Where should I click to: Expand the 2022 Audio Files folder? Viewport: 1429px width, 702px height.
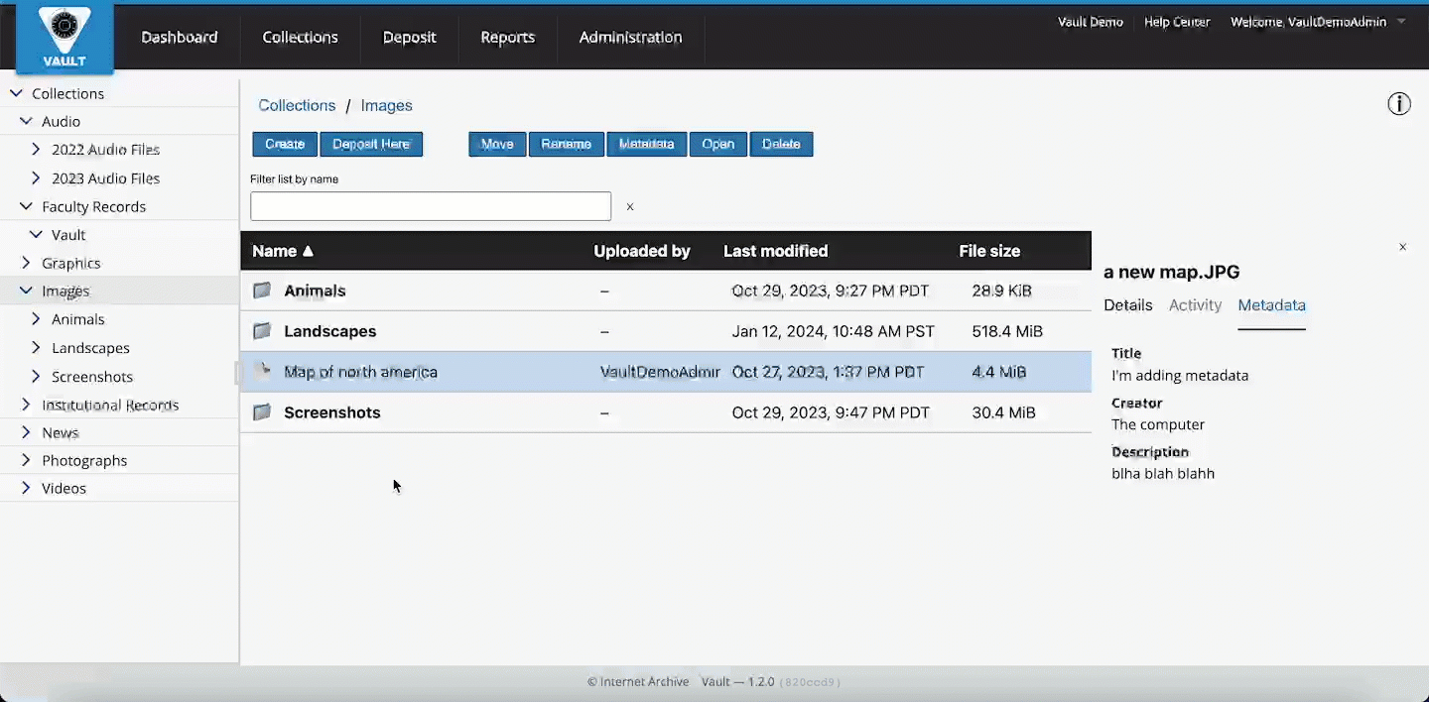click(x=37, y=150)
